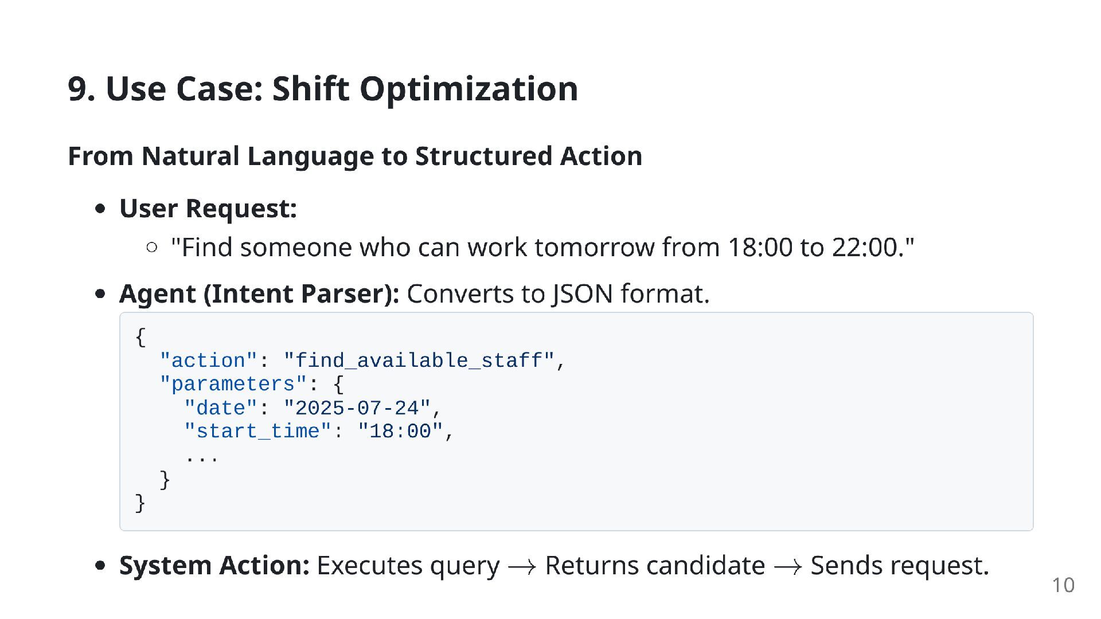The width and height of the screenshot is (1101, 619).
Task: Click the "18:00" value in the JSON code
Action: [400, 432]
